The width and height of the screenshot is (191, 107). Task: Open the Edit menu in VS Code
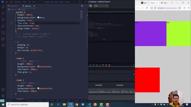(11, 2)
